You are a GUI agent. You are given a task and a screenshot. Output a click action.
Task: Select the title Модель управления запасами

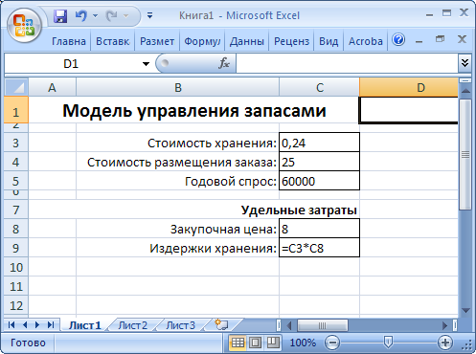[x=194, y=111]
